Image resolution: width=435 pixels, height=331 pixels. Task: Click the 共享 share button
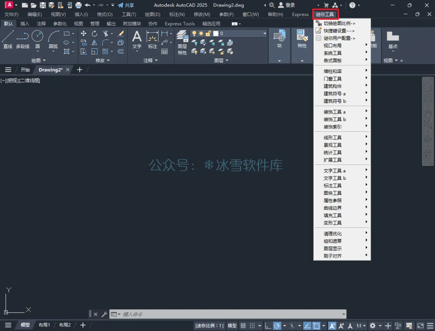click(126, 5)
